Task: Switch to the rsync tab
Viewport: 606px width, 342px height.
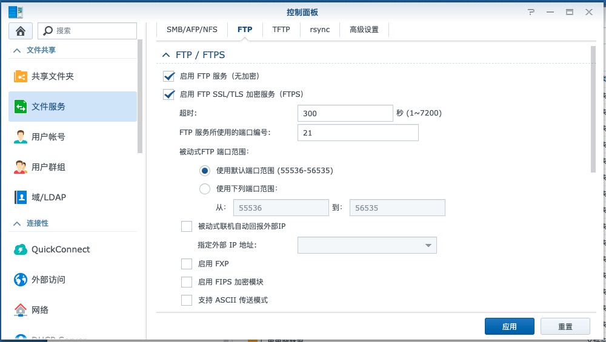Action: [320, 30]
